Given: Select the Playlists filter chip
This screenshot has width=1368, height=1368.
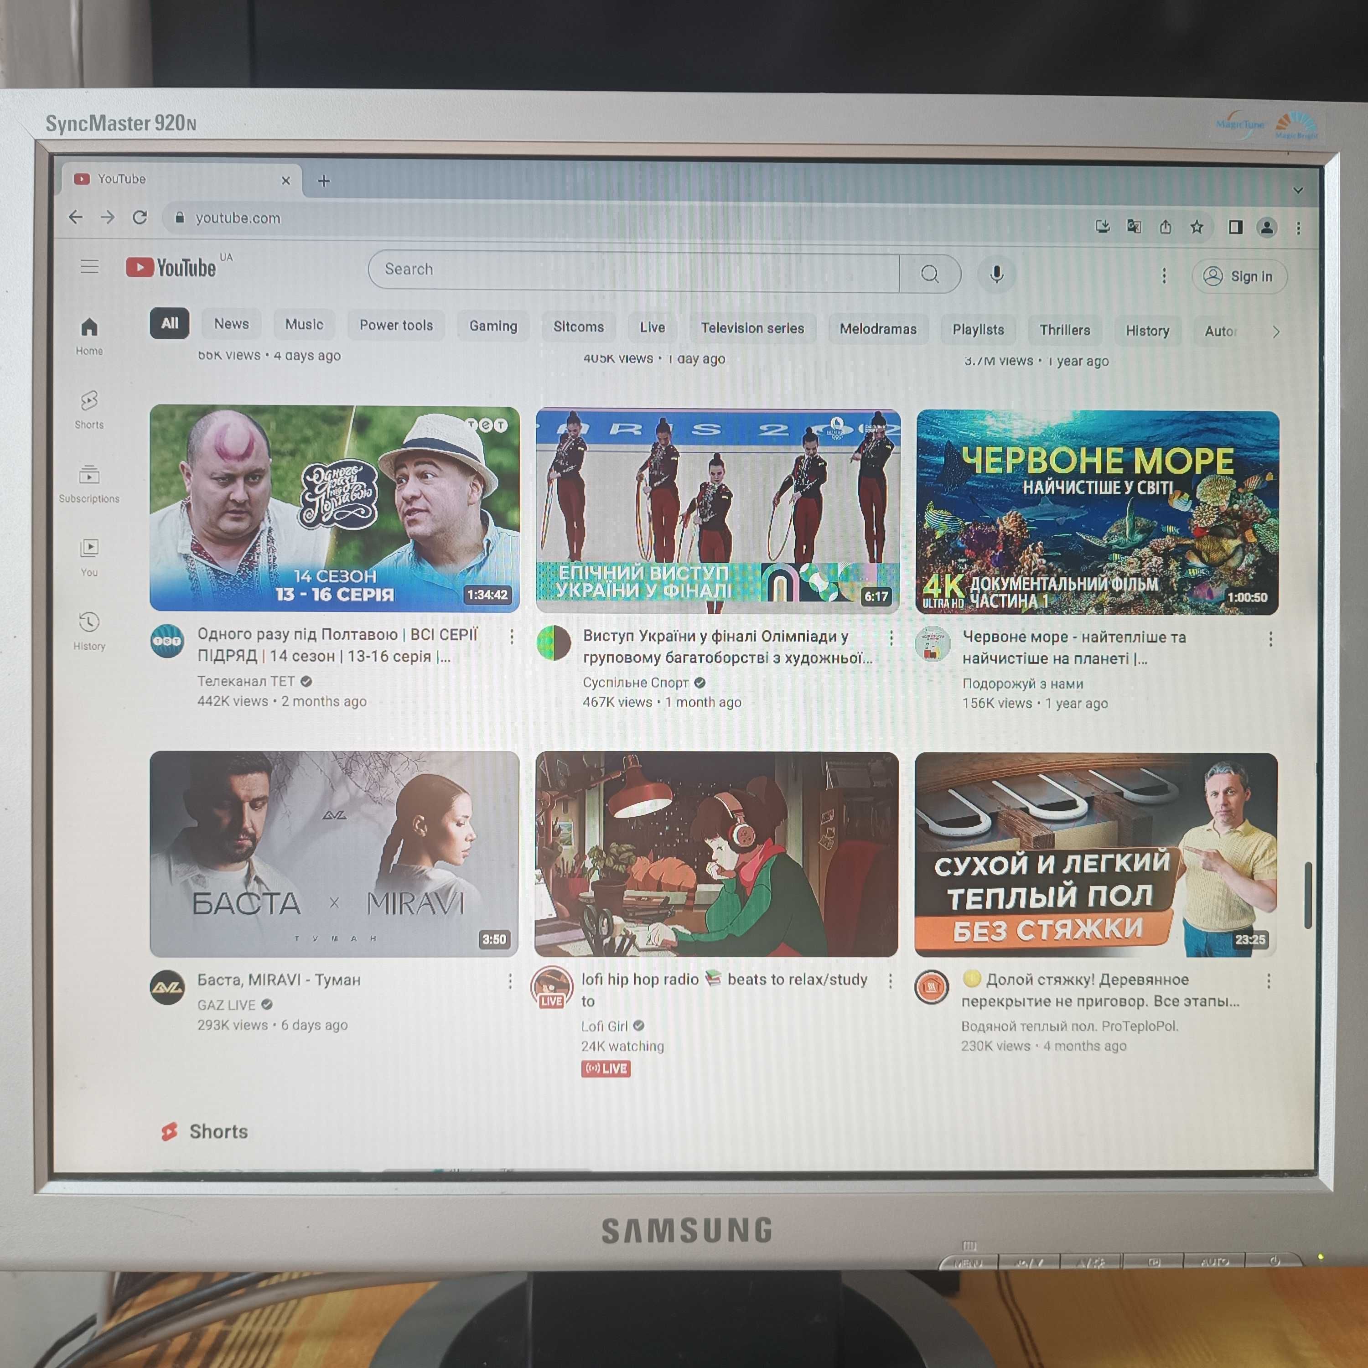Looking at the screenshot, I should click(x=978, y=329).
